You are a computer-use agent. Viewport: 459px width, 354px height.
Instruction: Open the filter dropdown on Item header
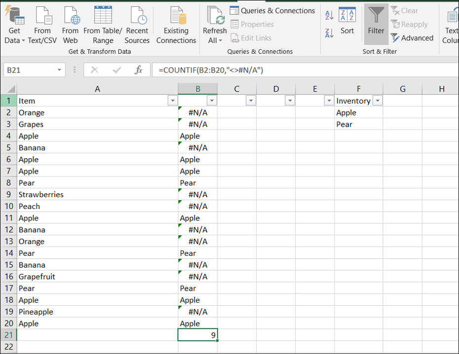coord(172,100)
